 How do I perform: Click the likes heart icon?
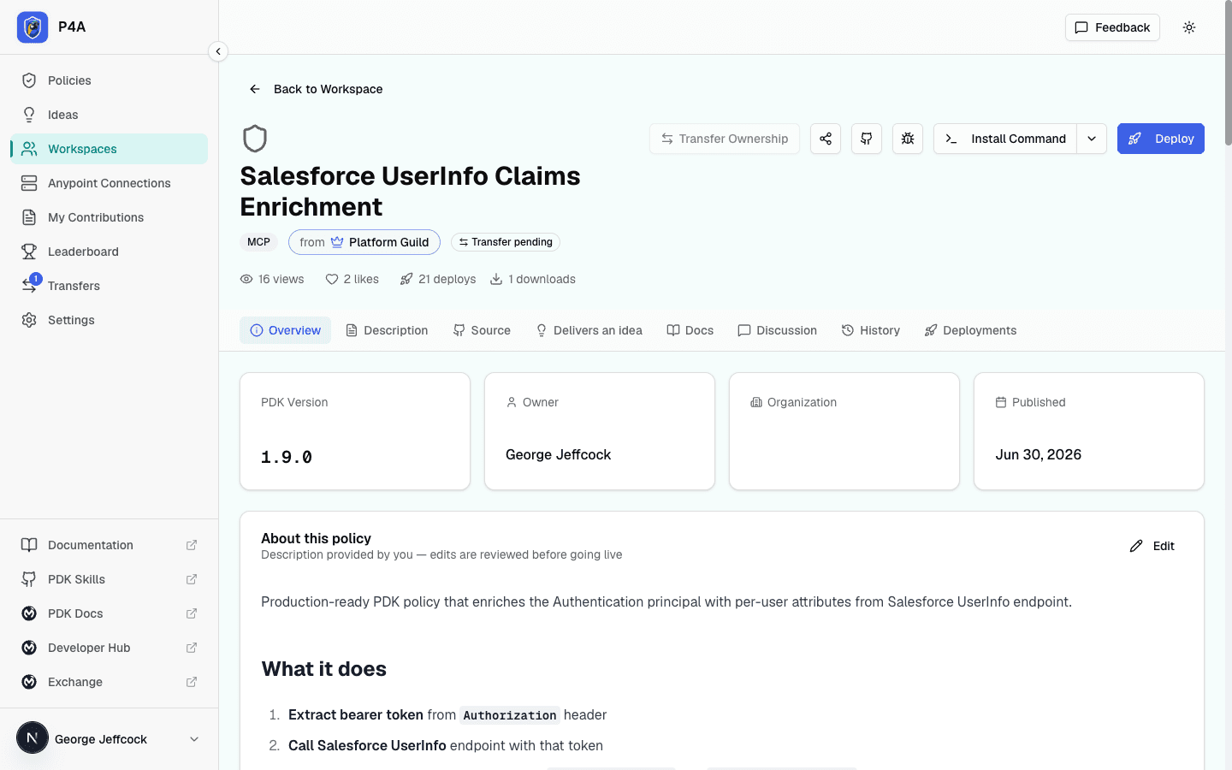pyautogui.click(x=332, y=279)
